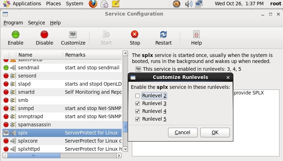The width and height of the screenshot is (283, 161).
Task: Open the Customize runlevels toolbar icon
Action: coord(73,35)
